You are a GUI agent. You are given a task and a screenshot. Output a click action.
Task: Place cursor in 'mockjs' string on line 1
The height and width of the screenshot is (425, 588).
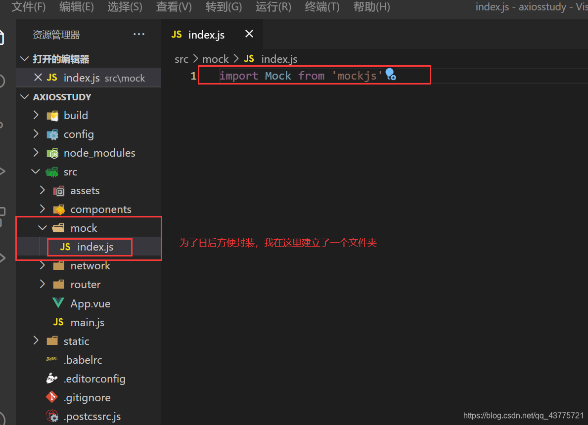(x=357, y=76)
